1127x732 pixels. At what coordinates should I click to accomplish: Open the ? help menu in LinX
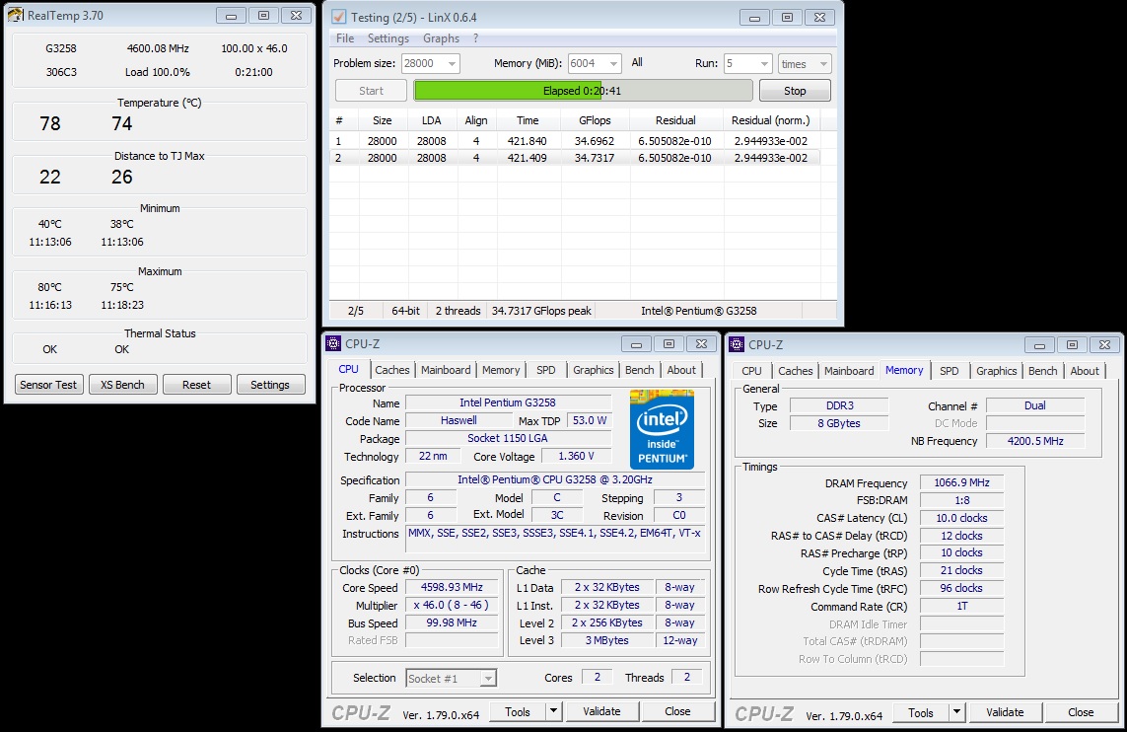pos(475,38)
